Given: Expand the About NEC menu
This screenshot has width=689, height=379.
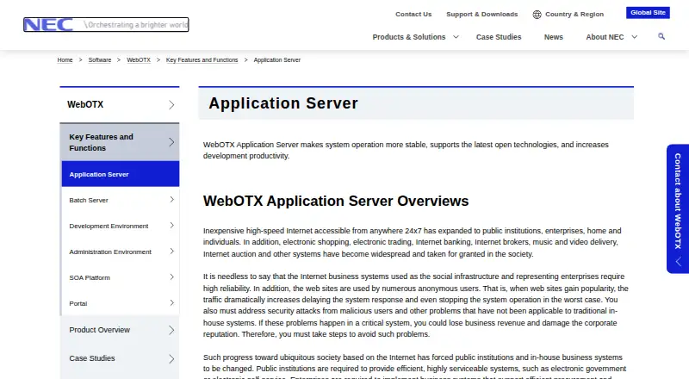Looking at the screenshot, I should tap(611, 37).
